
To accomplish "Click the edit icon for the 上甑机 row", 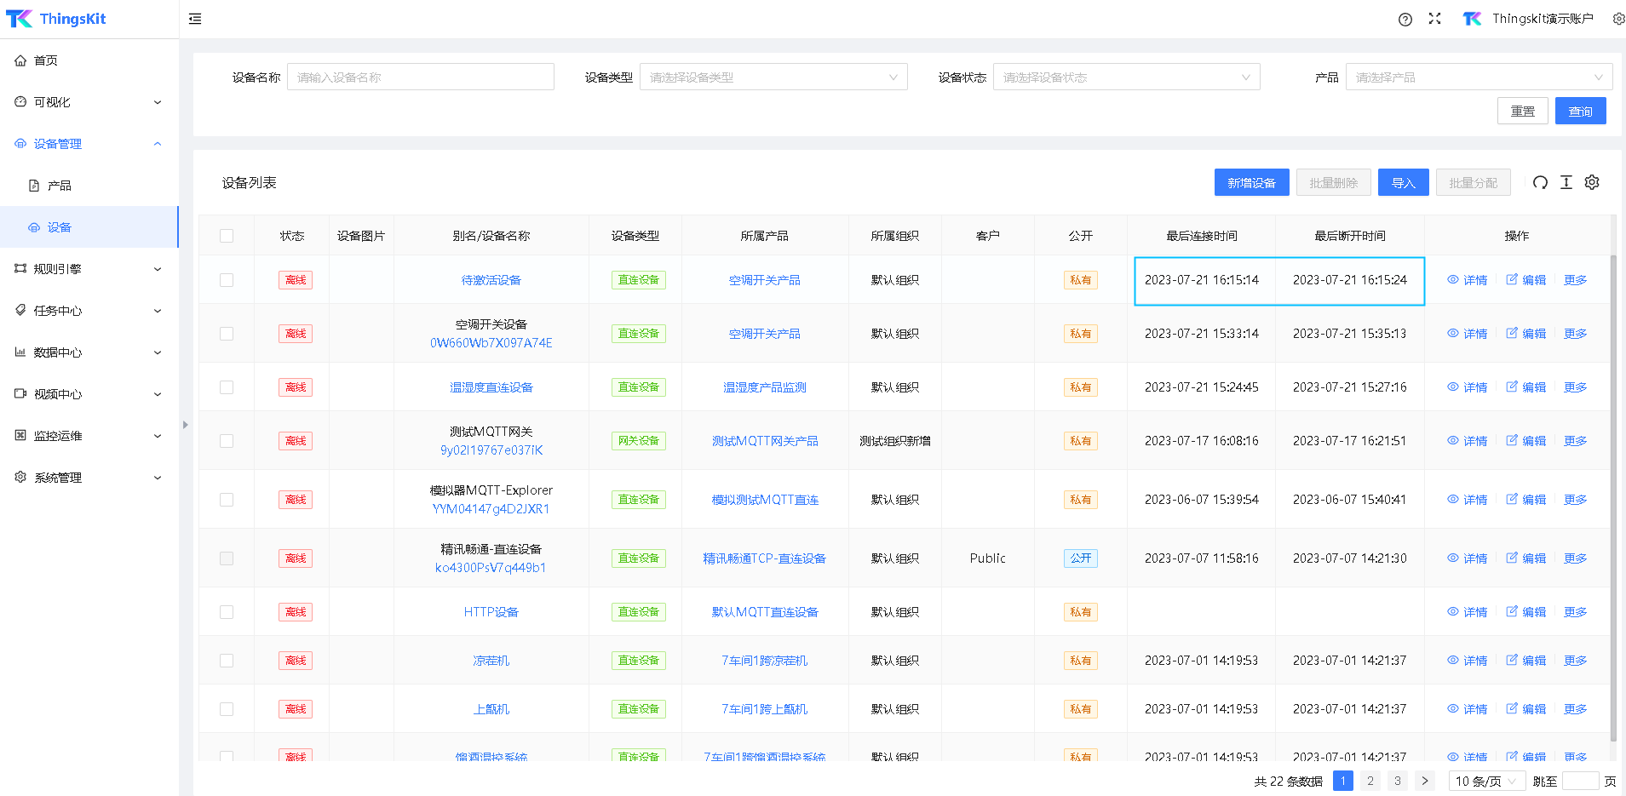I will (x=1512, y=708).
